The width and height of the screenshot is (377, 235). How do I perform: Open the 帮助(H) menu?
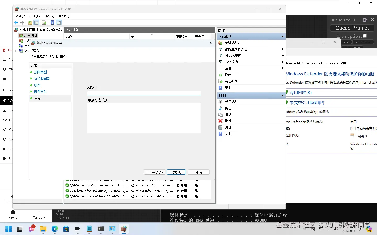(64, 16)
